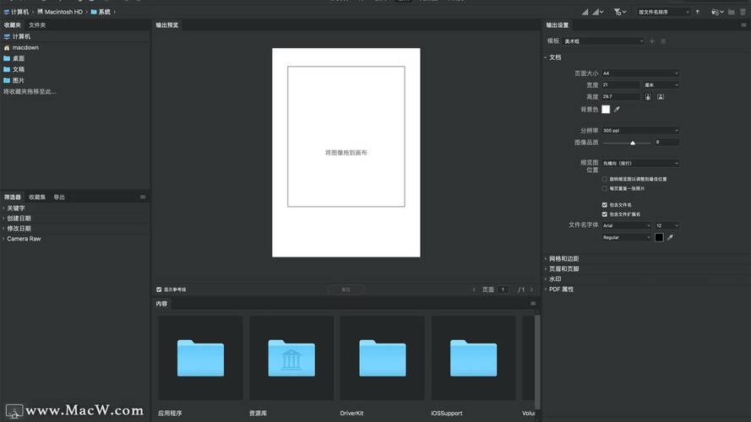Image resolution: width=751 pixels, height=422 pixels.
Task: Open the 模板 template dropdown
Action: [604, 41]
